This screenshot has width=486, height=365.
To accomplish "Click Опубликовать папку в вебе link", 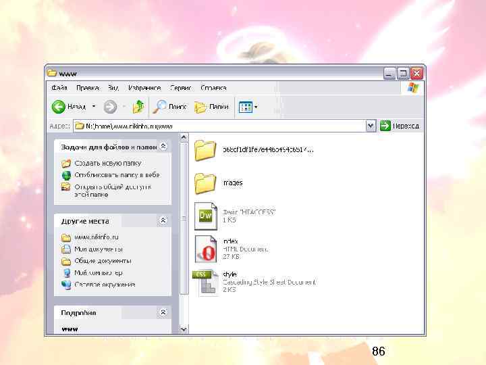I will (117, 175).
